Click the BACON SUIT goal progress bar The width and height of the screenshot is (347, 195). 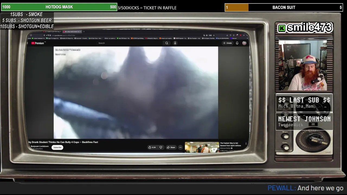click(284, 8)
